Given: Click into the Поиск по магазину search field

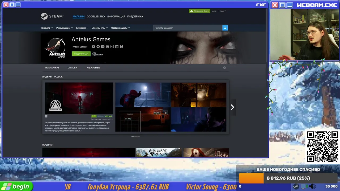Looking at the screenshot, I should (x=188, y=28).
